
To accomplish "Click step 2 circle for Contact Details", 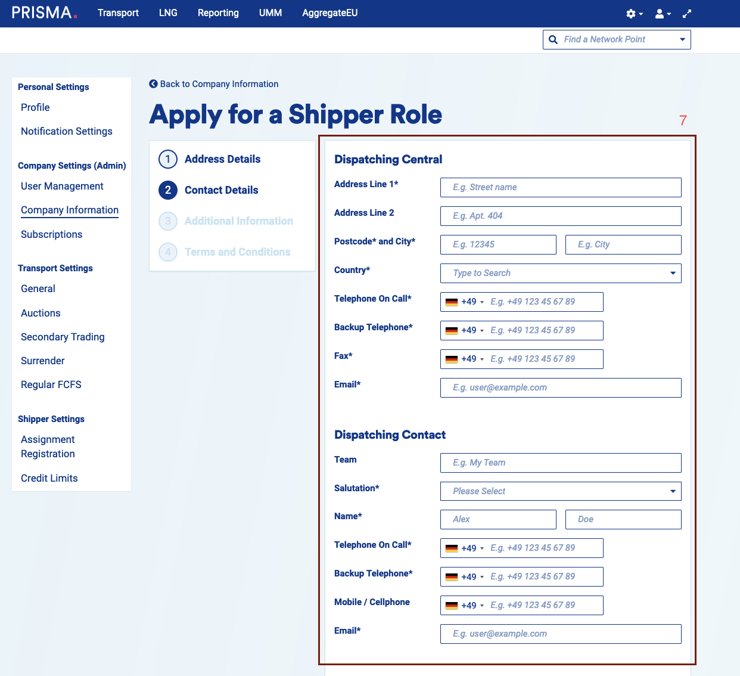I will tap(168, 190).
